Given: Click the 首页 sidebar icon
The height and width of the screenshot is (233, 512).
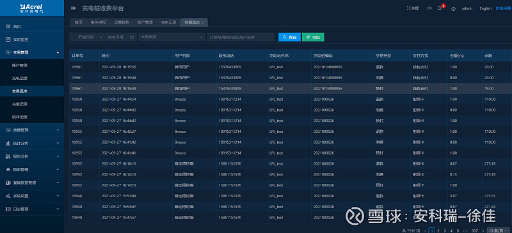Looking at the screenshot, I should point(8,26).
